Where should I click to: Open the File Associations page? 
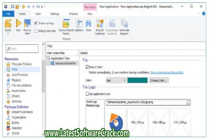[21, 85]
